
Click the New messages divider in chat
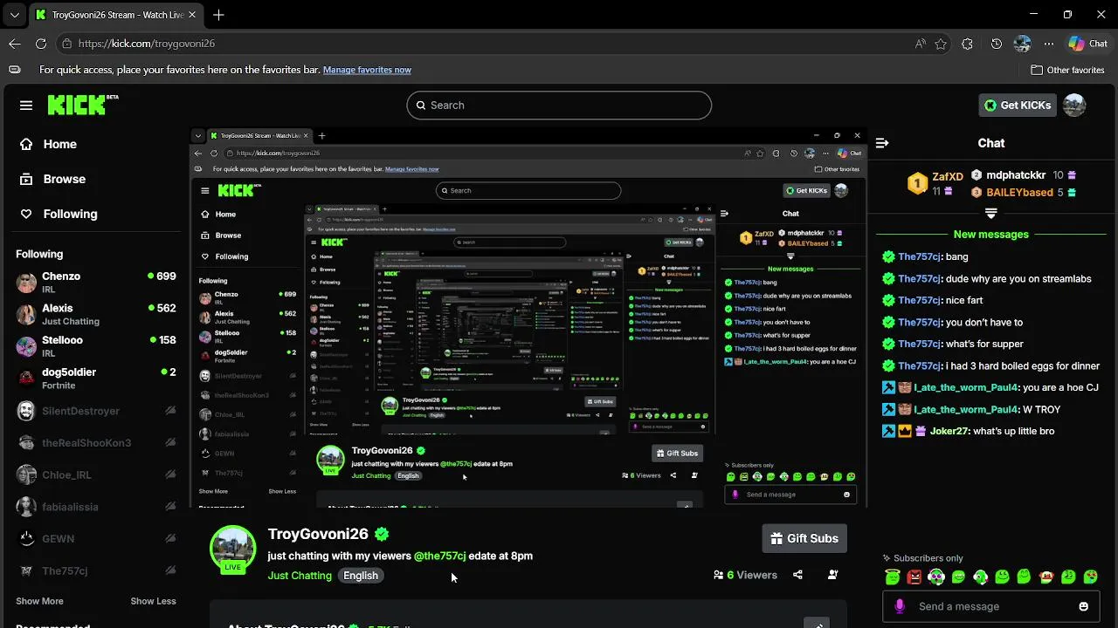point(990,235)
